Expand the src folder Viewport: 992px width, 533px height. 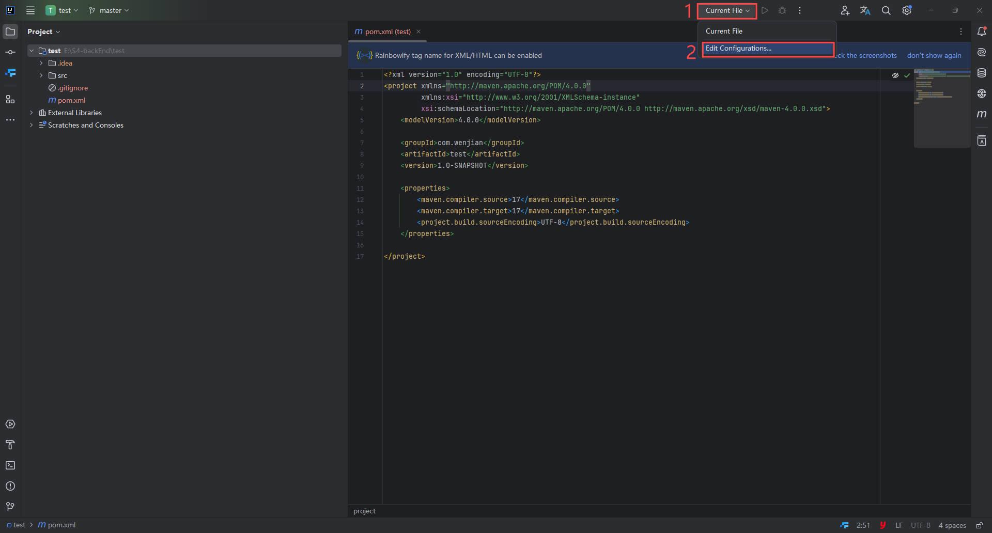[x=41, y=75]
